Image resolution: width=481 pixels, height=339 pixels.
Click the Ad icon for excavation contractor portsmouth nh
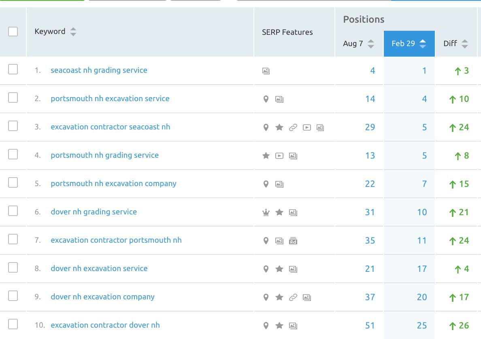tap(293, 241)
